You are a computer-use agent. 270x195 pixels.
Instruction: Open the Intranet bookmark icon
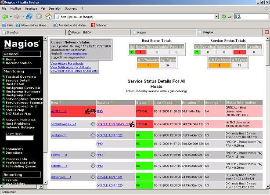click(x=93, y=25)
